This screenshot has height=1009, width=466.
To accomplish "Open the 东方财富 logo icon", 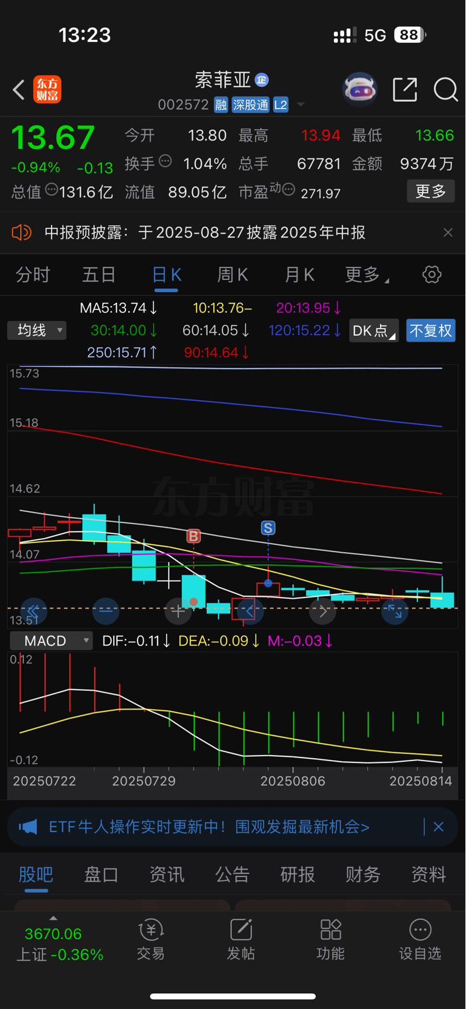I will click(47, 90).
